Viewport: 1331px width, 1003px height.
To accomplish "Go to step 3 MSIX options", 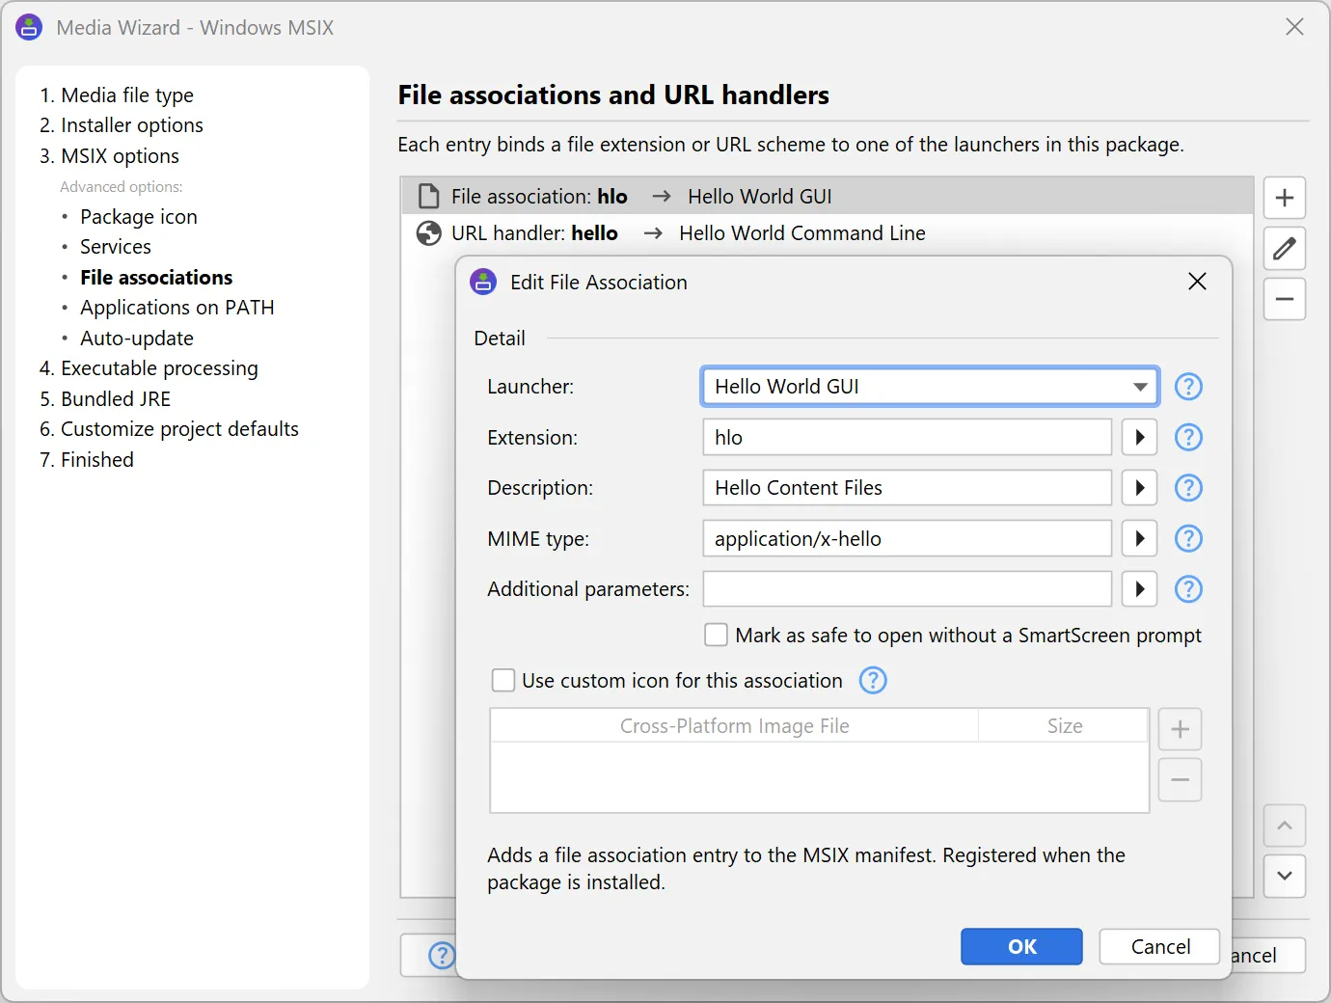I will coord(109,156).
